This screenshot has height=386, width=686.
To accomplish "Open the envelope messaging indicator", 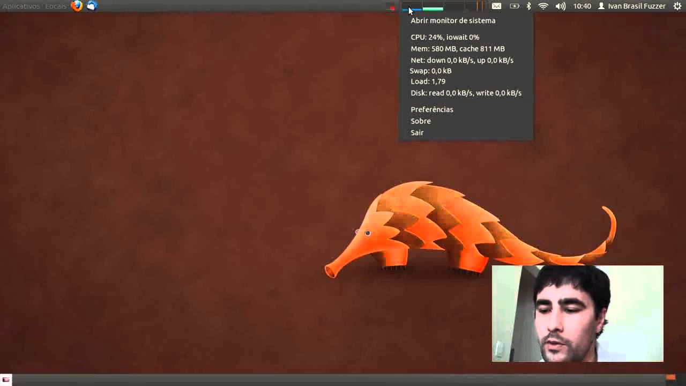I will [497, 6].
